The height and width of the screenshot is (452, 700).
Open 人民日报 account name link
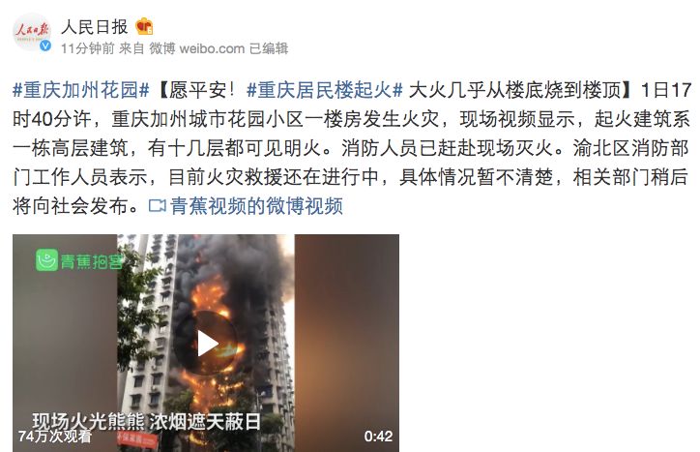point(95,26)
